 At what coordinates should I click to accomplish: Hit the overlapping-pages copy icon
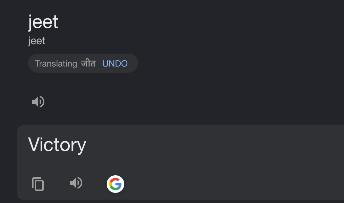coord(38,184)
